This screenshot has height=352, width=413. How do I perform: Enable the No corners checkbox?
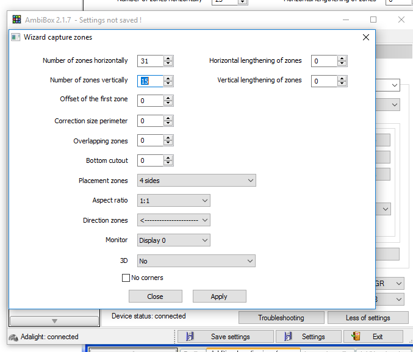[x=126, y=278]
